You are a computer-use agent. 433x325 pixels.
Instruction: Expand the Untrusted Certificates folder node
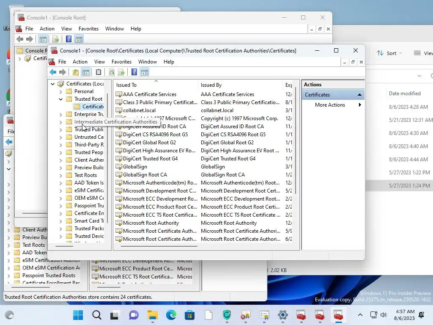point(61,138)
